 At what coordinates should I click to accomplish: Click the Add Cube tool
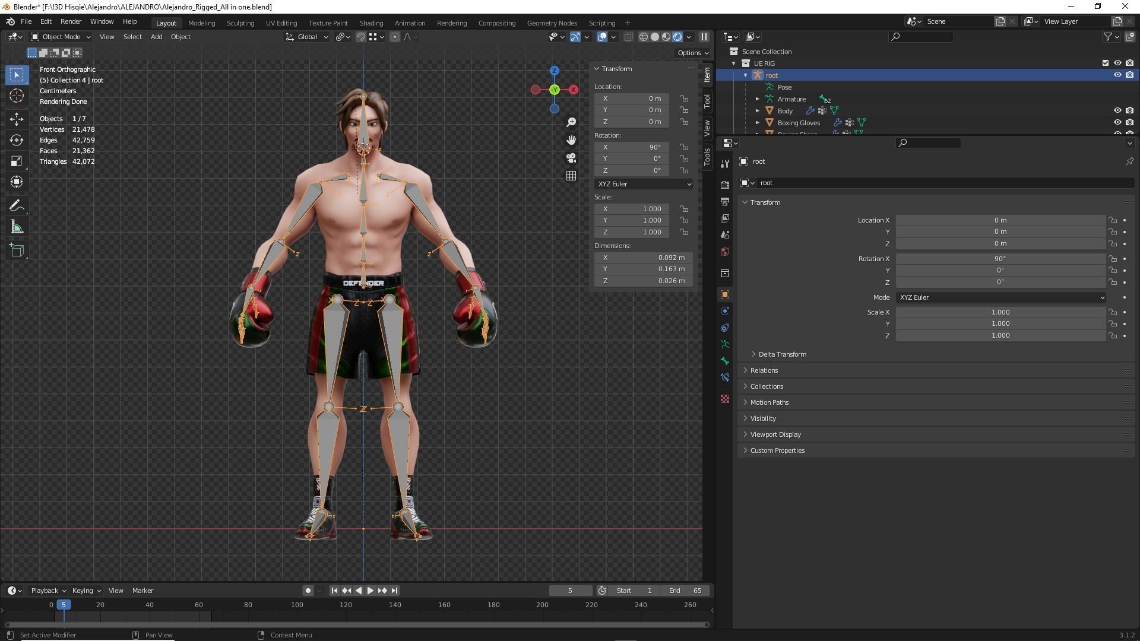[17, 250]
